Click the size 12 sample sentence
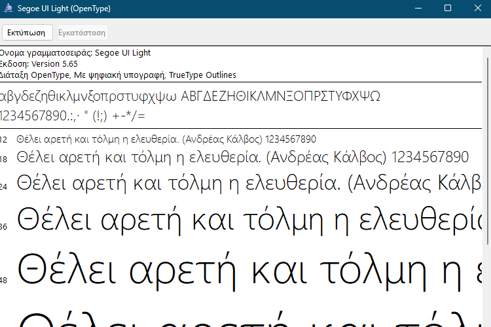 (166, 139)
